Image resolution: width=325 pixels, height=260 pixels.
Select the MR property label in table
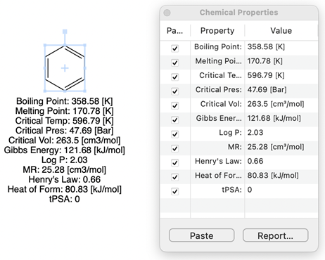pos(235,147)
